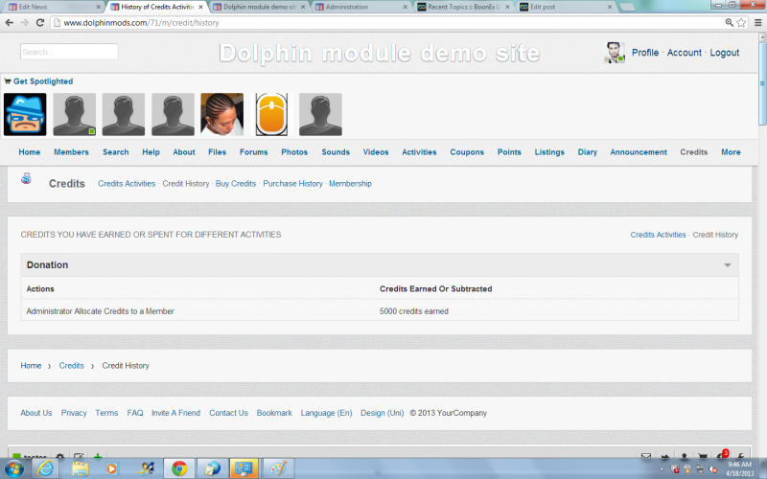Switch to the Edit post tab

(x=565, y=7)
